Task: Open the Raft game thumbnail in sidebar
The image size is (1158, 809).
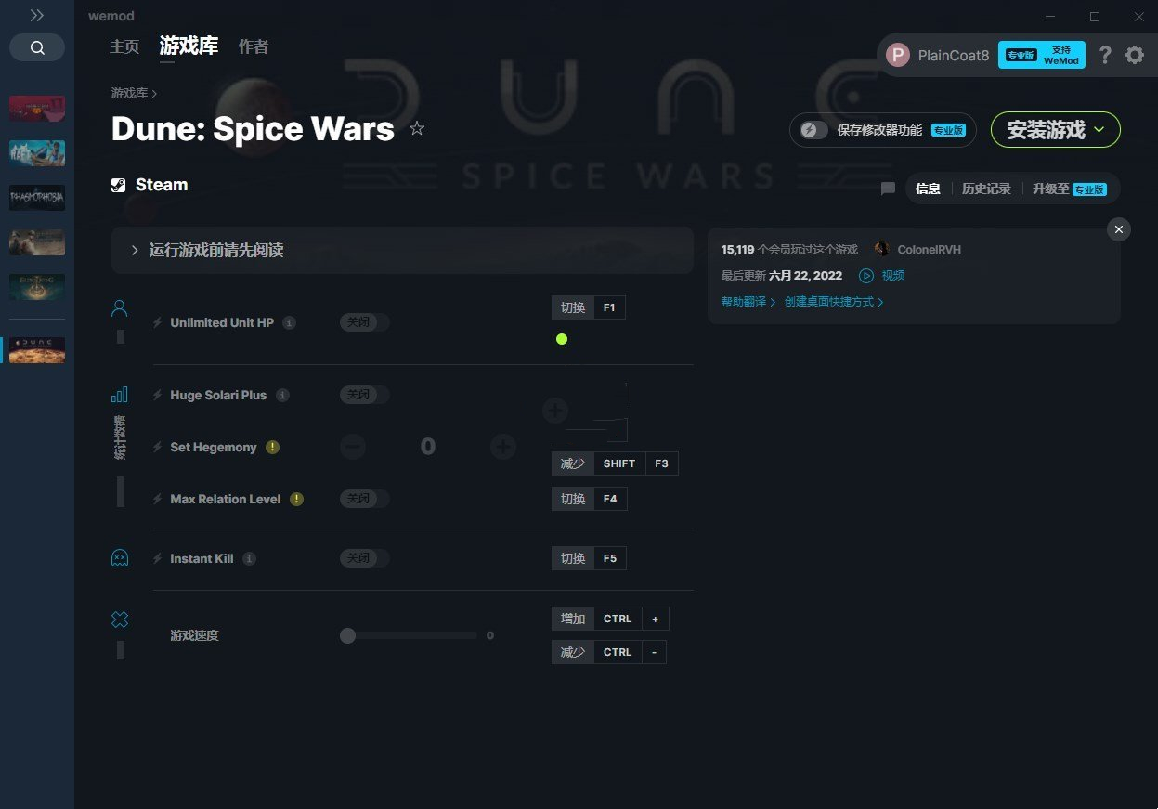Action: pos(37,153)
